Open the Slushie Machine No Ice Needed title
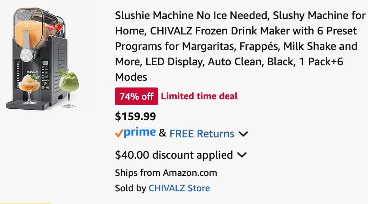368x204 pixels. click(x=240, y=46)
